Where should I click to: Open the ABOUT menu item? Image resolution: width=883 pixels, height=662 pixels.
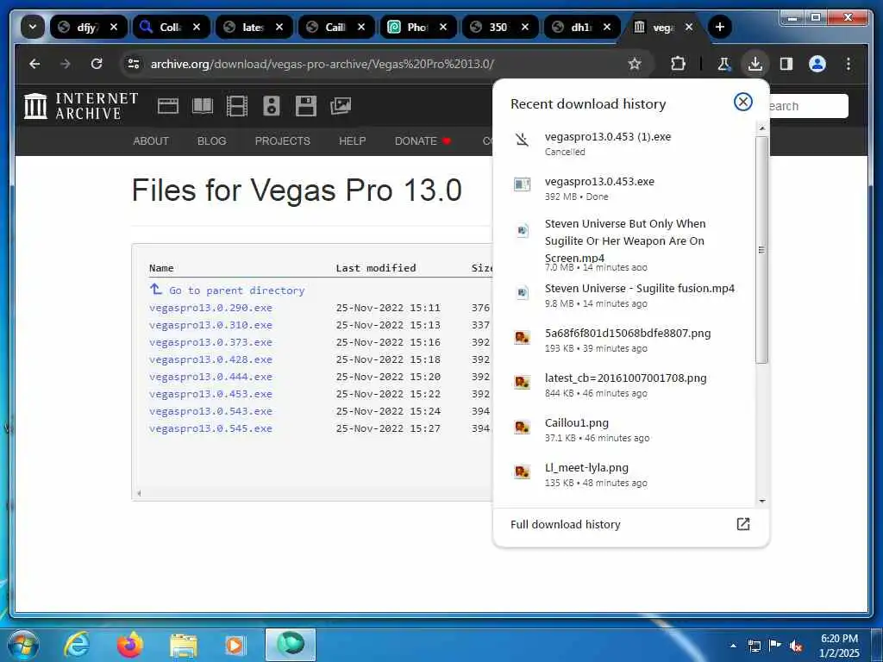pyautogui.click(x=151, y=141)
